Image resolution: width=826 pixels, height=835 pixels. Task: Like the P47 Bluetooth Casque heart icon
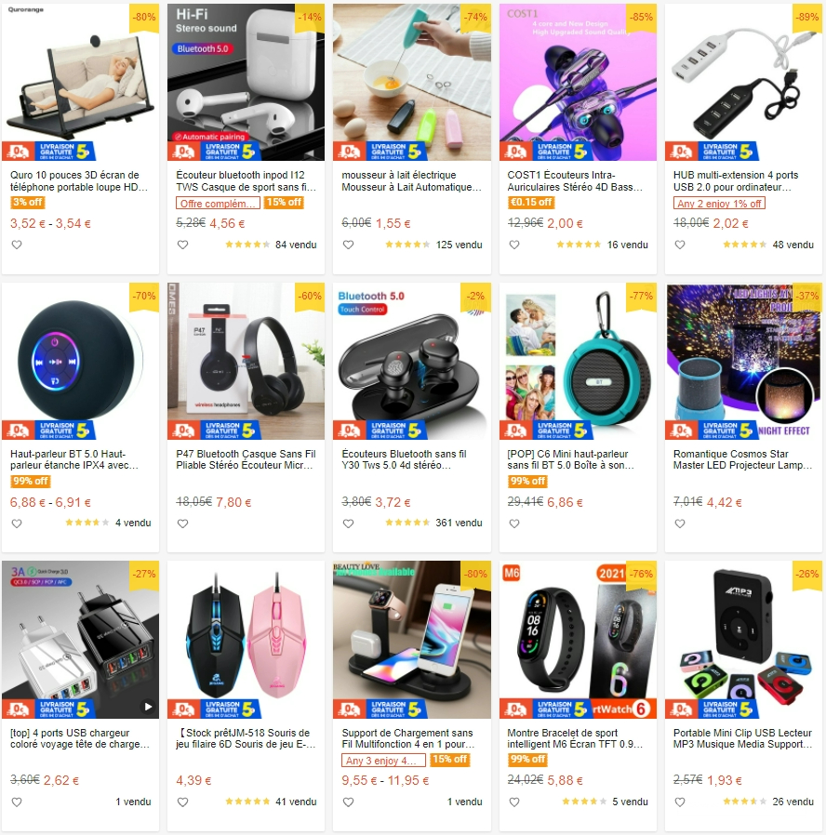(x=182, y=524)
